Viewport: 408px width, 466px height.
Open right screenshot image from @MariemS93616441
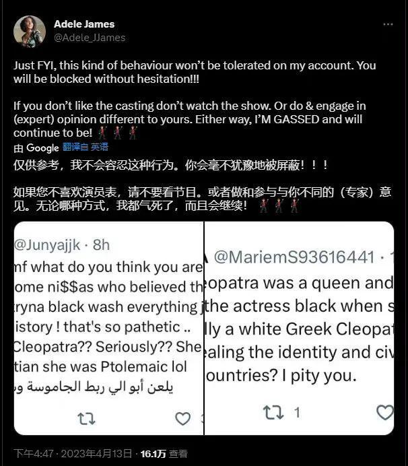point(299,328)
